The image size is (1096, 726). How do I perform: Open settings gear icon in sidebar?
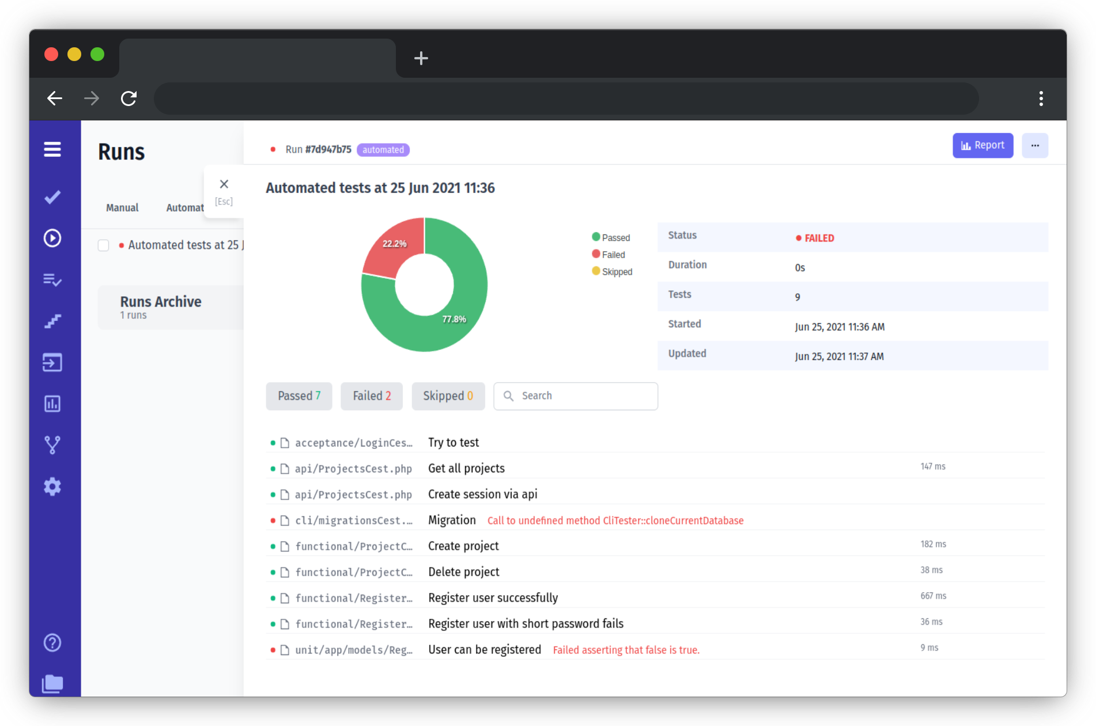[x=52, y=486]
